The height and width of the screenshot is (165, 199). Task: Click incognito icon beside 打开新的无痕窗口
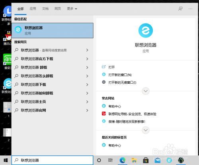(104, 82)
